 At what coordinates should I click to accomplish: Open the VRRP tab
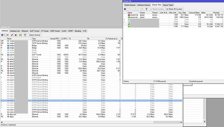point(70,31)
